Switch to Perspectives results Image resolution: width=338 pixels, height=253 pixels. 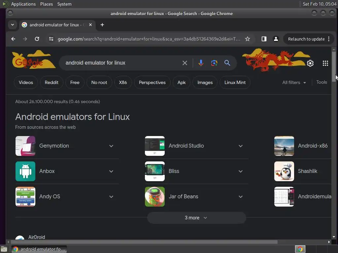(x=152, y=82)
